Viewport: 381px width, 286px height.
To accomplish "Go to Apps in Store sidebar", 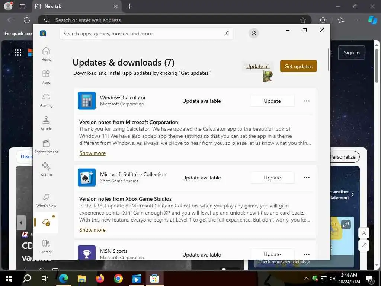I will tap(46, 77).
